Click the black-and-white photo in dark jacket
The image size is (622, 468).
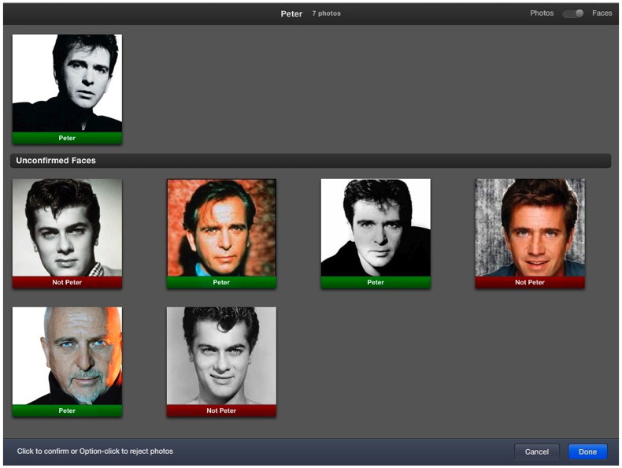click(376, 228)
